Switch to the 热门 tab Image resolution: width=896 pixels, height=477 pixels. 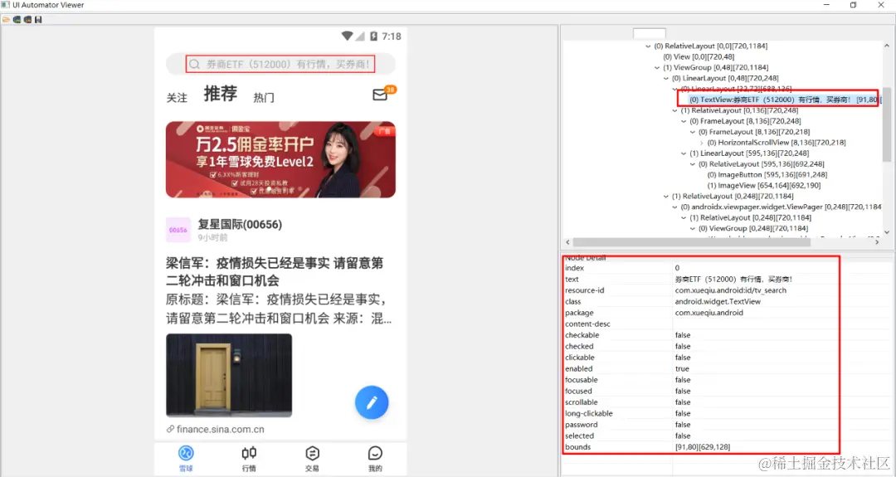pos(264,98)
